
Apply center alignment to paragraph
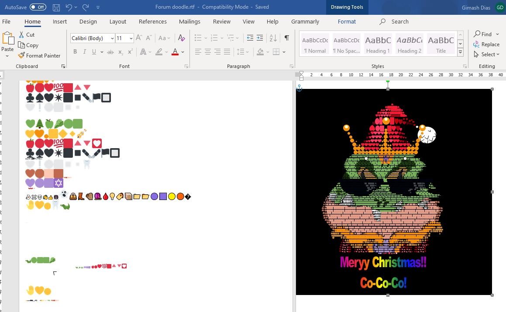[x=208, y=52]
